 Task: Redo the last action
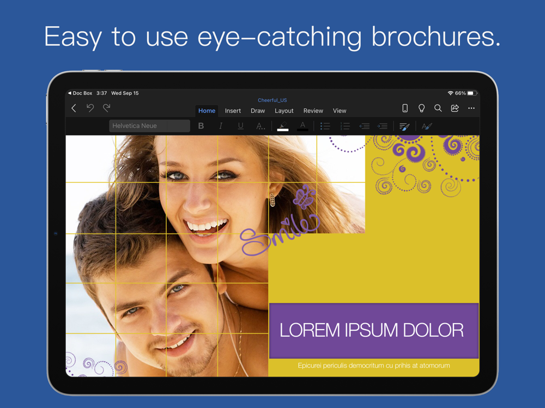point(107,108)
